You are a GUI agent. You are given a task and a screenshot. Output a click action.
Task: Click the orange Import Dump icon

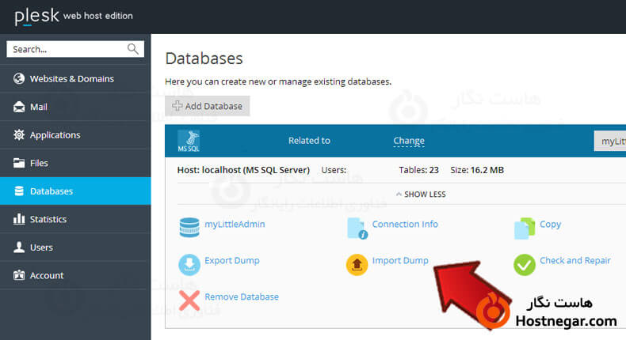[357, 264]
